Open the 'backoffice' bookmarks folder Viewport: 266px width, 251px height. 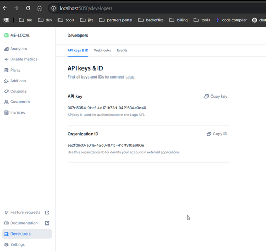pyautogui.click(x=151, y=20)
